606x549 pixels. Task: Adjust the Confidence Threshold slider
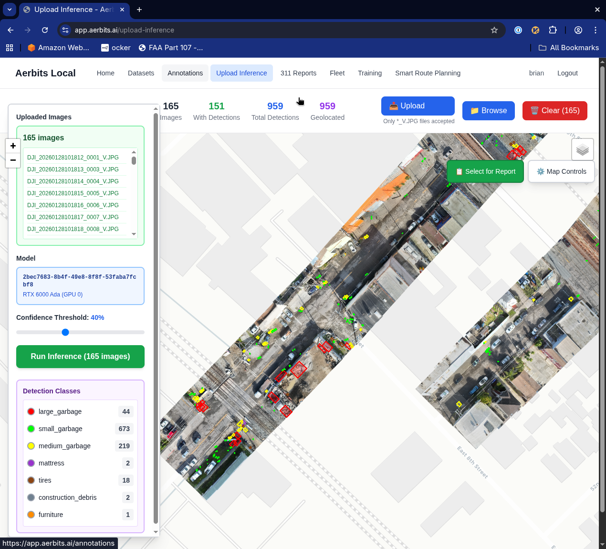click(65, 332)
